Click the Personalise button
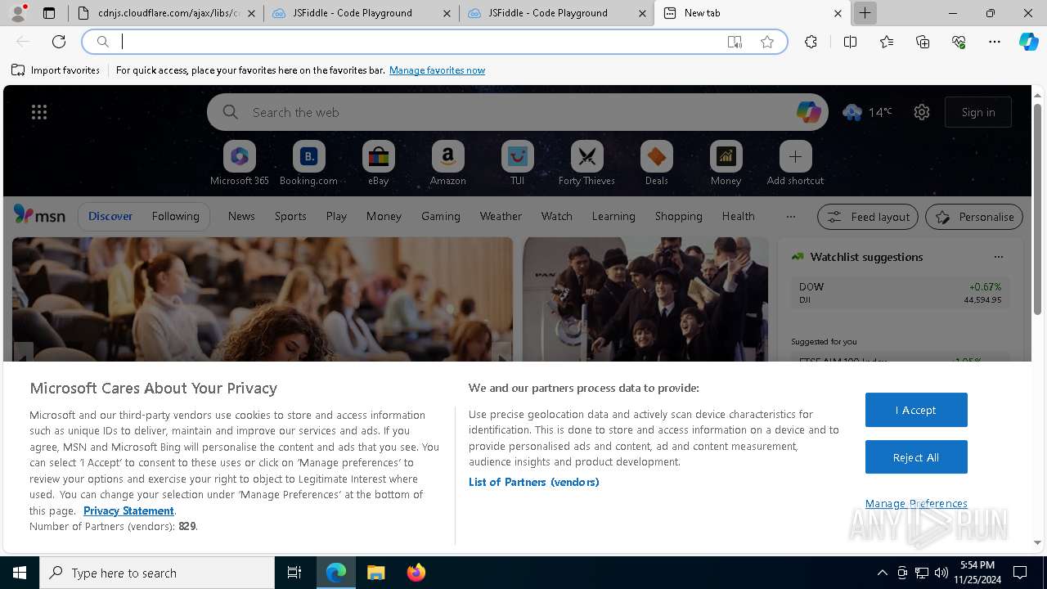The width and height of the screenshot is (1047, 589). 974,217
